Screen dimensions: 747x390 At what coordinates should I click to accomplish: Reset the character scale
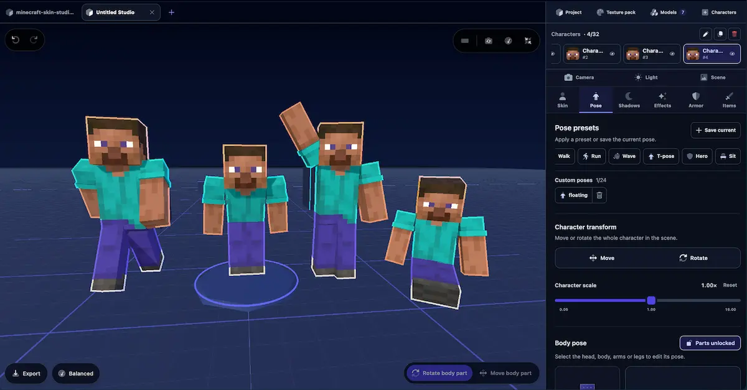pos(730,286)
